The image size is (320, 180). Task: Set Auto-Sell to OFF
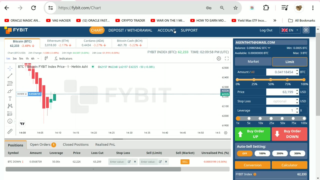244,153
